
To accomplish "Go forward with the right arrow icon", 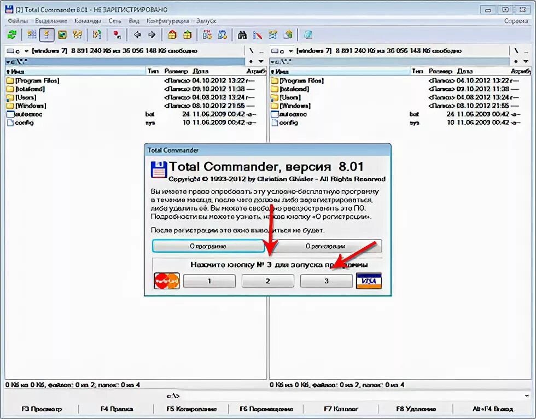I will click(x=152, y=34).
